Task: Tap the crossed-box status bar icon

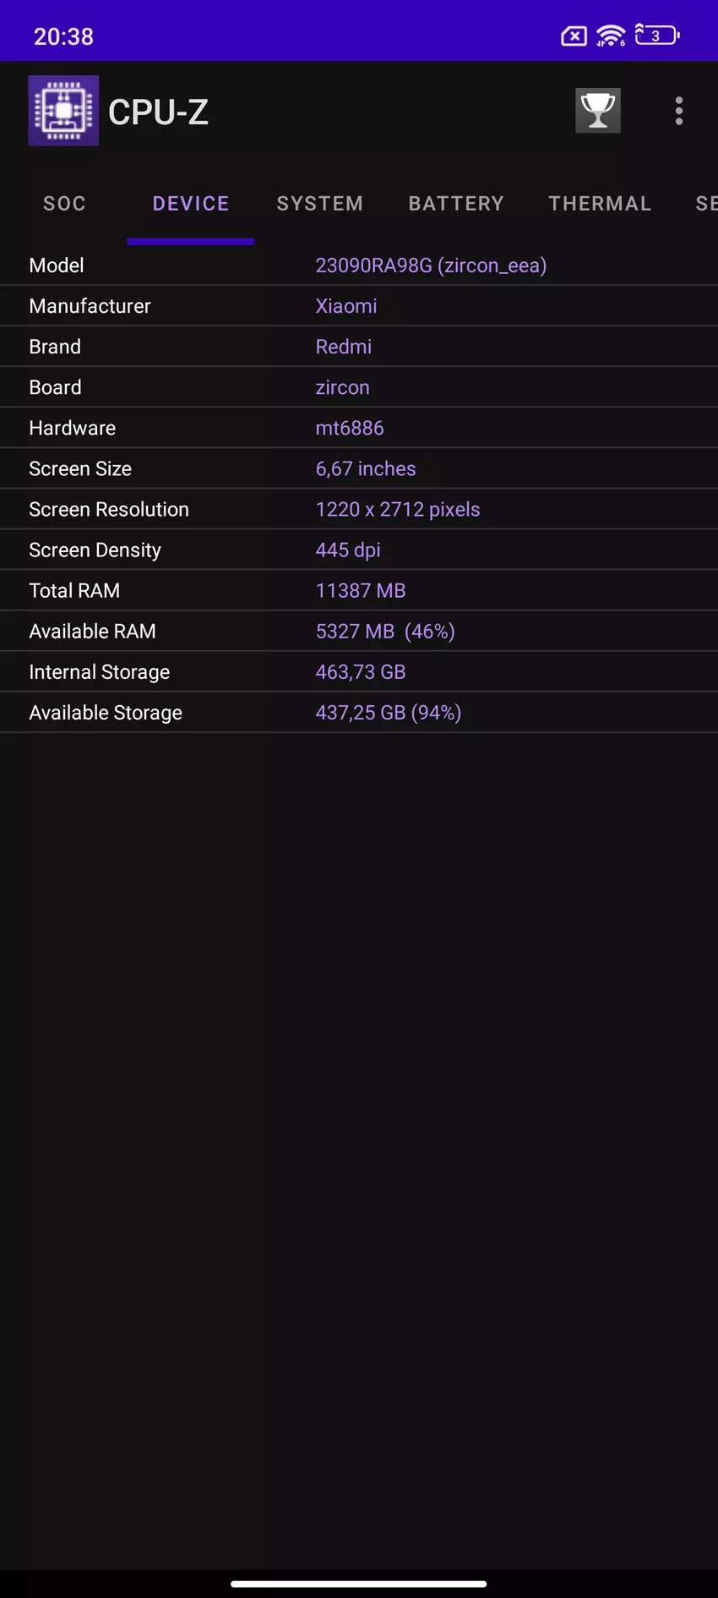Action: point(574,36)
